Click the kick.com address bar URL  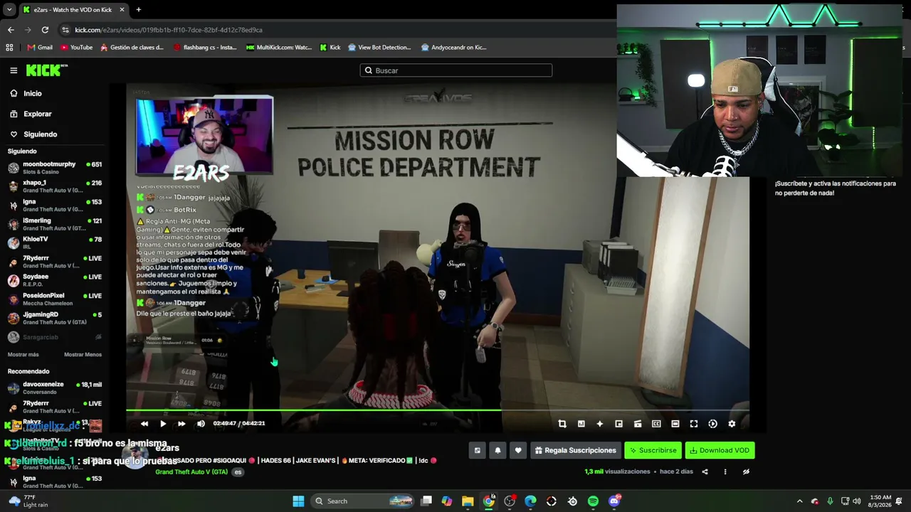[169, 30]
